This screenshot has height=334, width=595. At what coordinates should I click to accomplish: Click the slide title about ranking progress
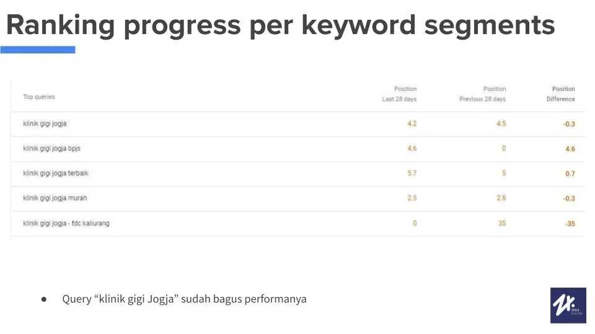pos(280,25)
